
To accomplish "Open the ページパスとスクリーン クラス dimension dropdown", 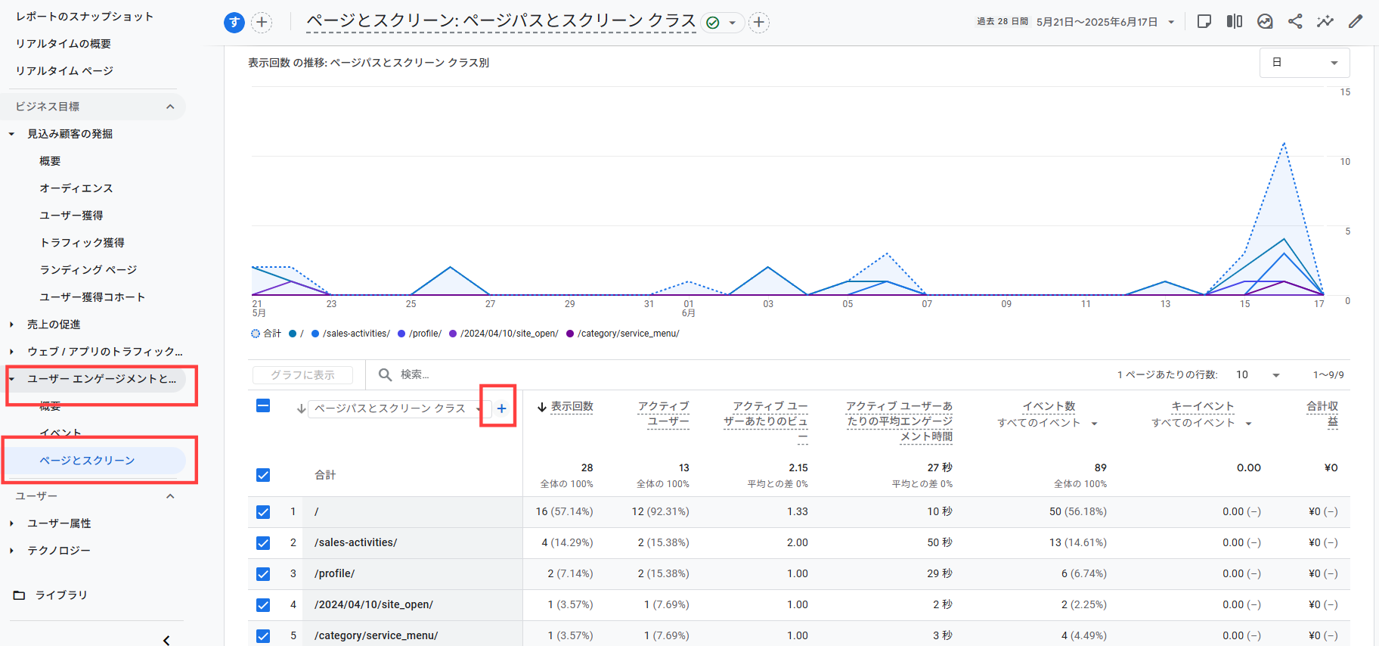I will (x=399, y=408).
